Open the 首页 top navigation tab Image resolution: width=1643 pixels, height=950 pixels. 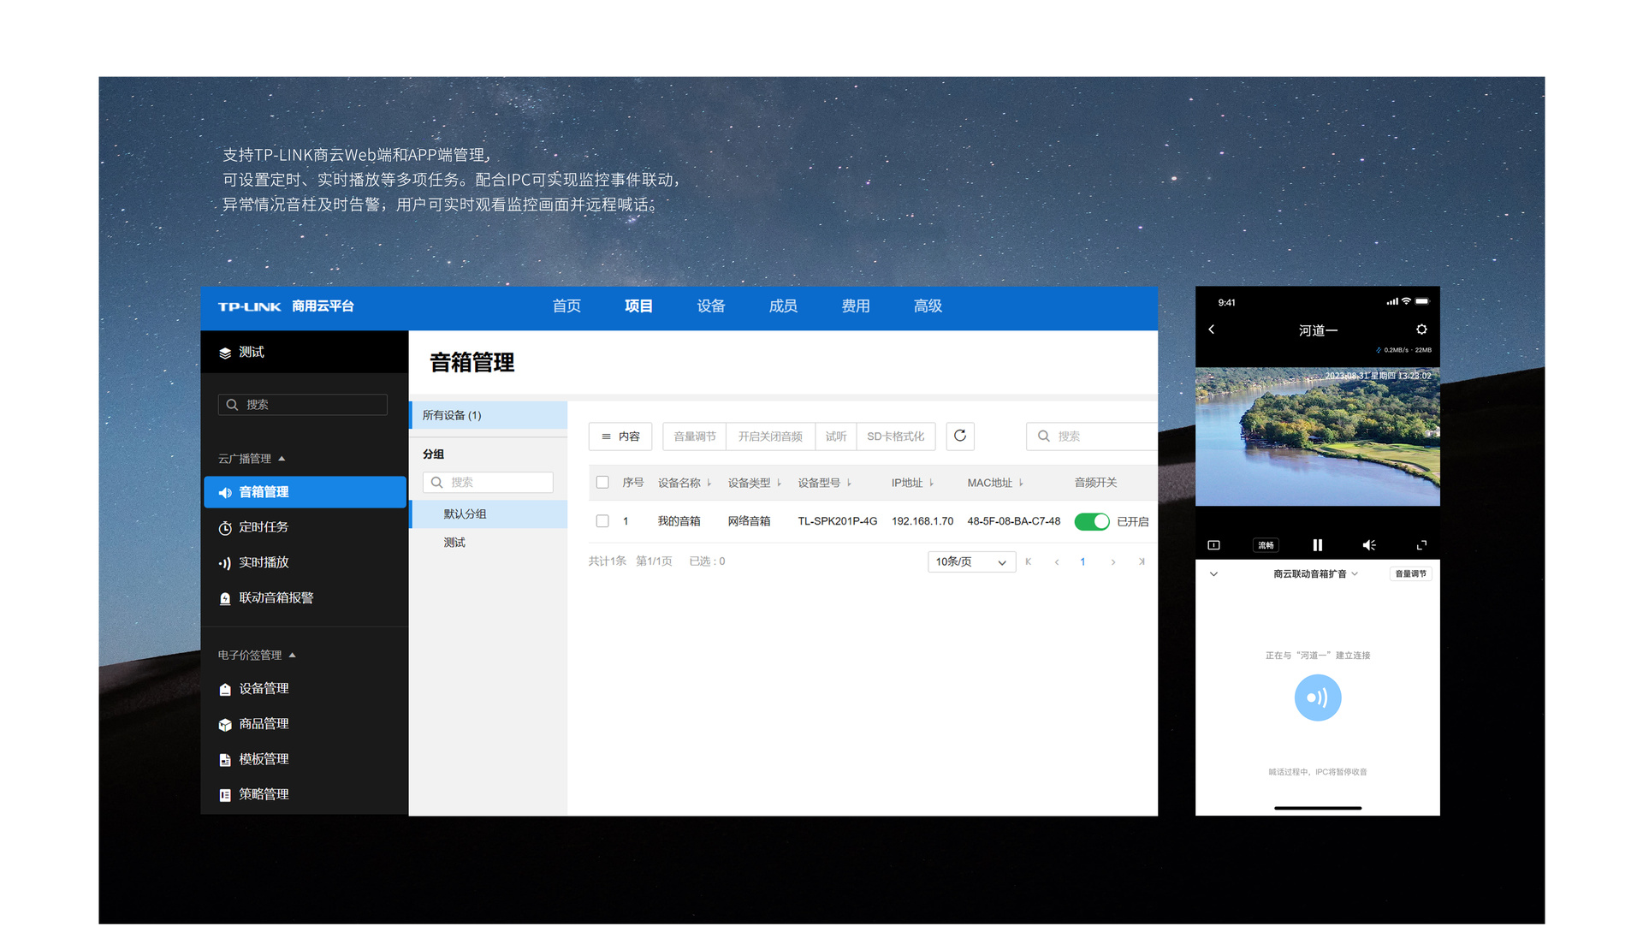pos(566,306)
